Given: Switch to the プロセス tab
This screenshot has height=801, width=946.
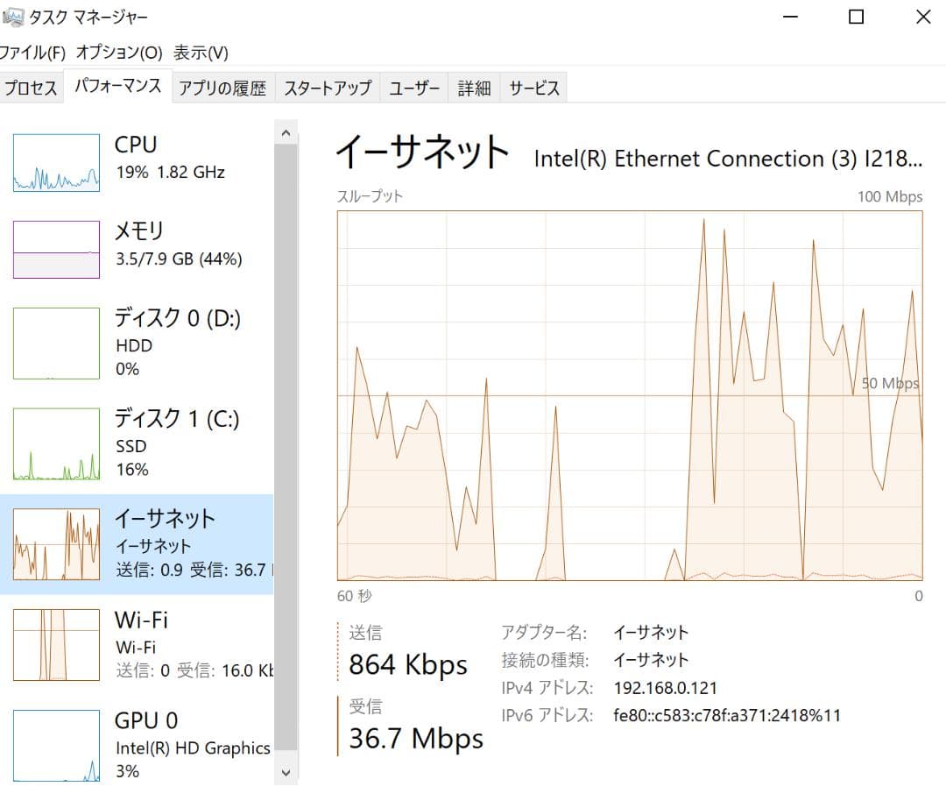Looking at the screenshot, I should coord(29,87).
